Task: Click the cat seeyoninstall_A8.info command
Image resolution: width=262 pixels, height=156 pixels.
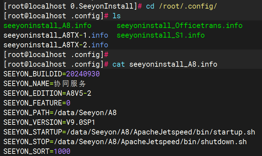Action: coord(165,65)
